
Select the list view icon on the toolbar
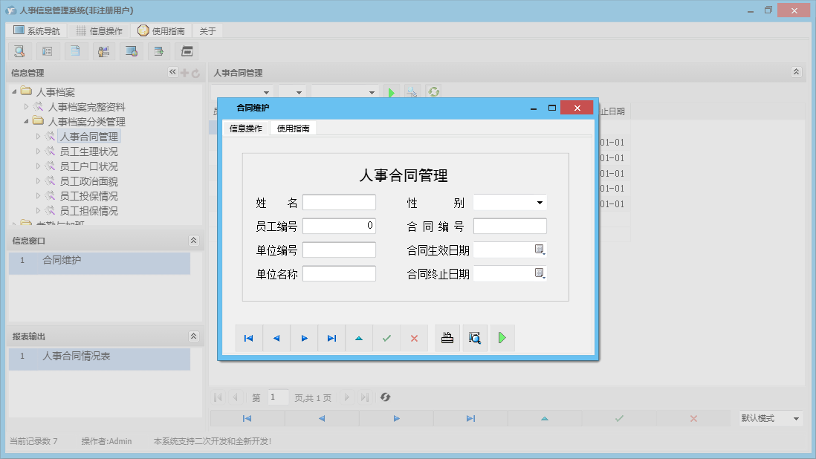tap(48, 51)
